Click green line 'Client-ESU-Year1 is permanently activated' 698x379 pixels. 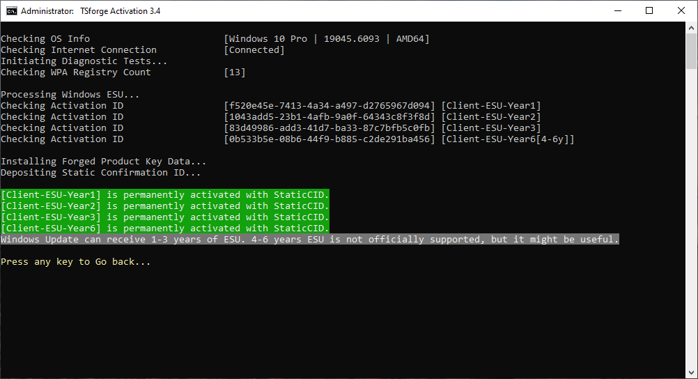click(x=164, y=194)
